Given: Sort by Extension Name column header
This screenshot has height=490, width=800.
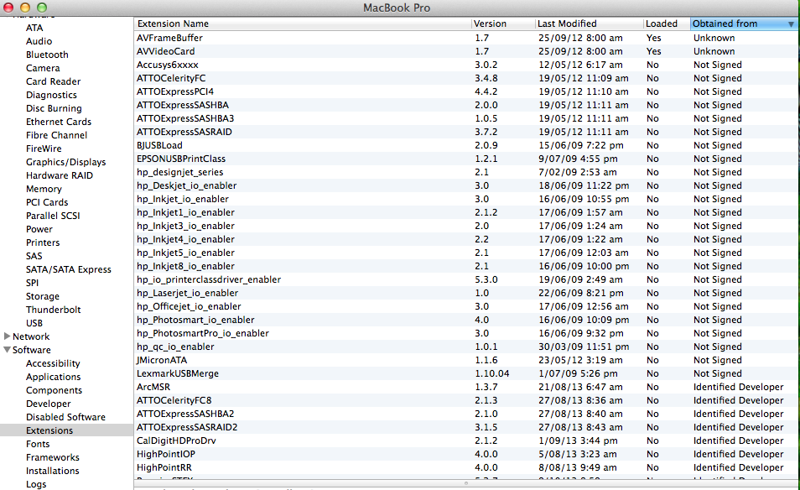Looking at the screenshot, I should pos(303,23).
